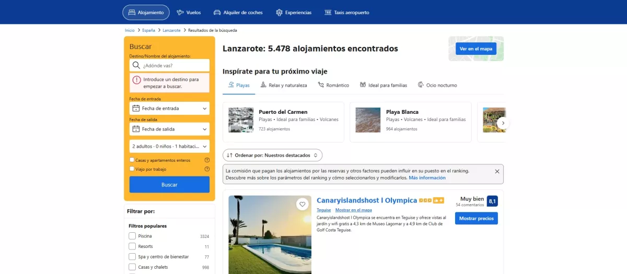Check the Piscina filter checkbox
This screenshot has width=627, height=274.
pos(132,236)
